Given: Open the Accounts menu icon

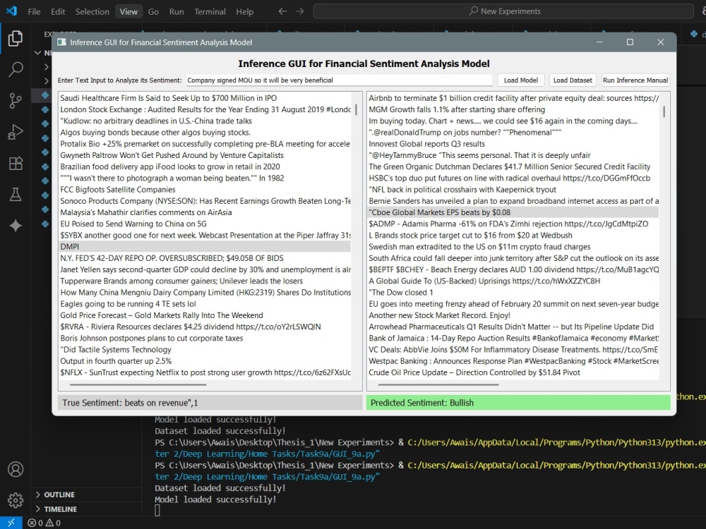Looking at the screenshot, I should pos(16,469).
